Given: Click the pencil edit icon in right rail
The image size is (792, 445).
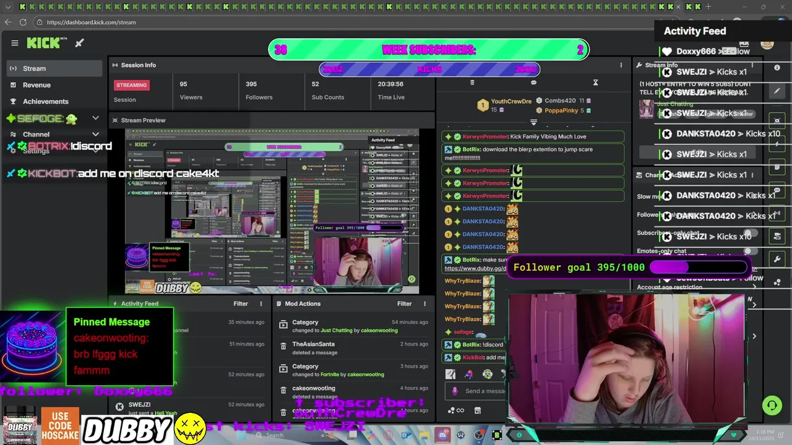Looking at the screenshot, I should 778,91.
